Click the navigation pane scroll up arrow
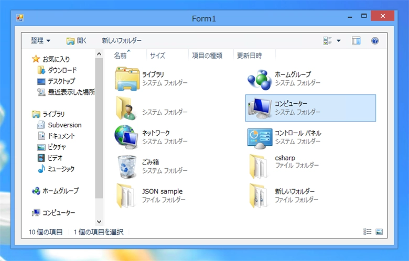The height and width of the screenshot is (261, 409). coord(99,54)
